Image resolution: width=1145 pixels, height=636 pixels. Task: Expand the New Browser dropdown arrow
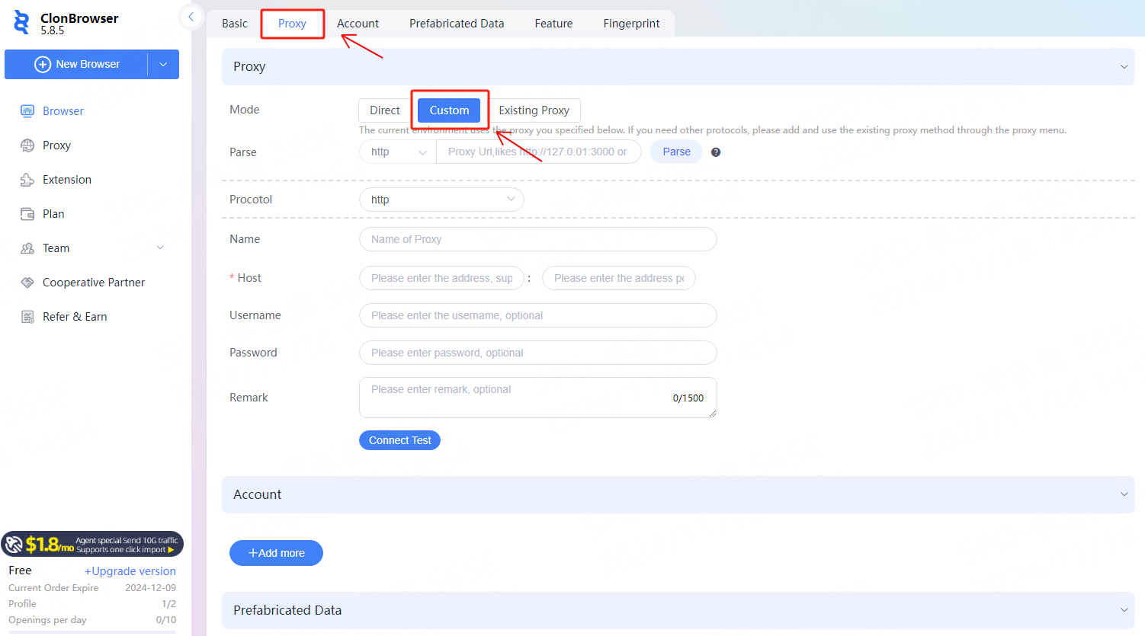[x=163, y=65]
